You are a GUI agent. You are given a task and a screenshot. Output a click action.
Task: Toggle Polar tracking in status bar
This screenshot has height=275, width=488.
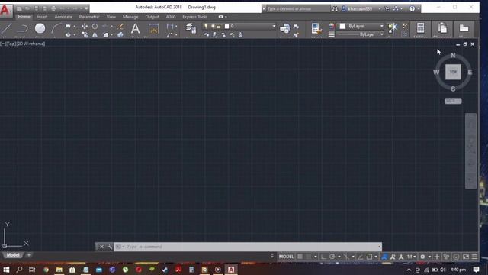pyautogui.click(x=332, y=257)
